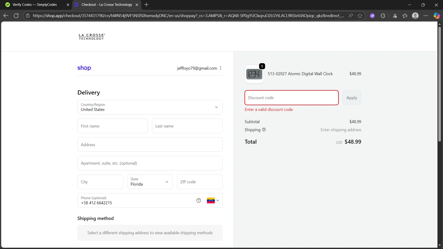443x249 pixels.
Task: Switch to Checkout La Crosse Technology tab
Action: click(107, 5)
